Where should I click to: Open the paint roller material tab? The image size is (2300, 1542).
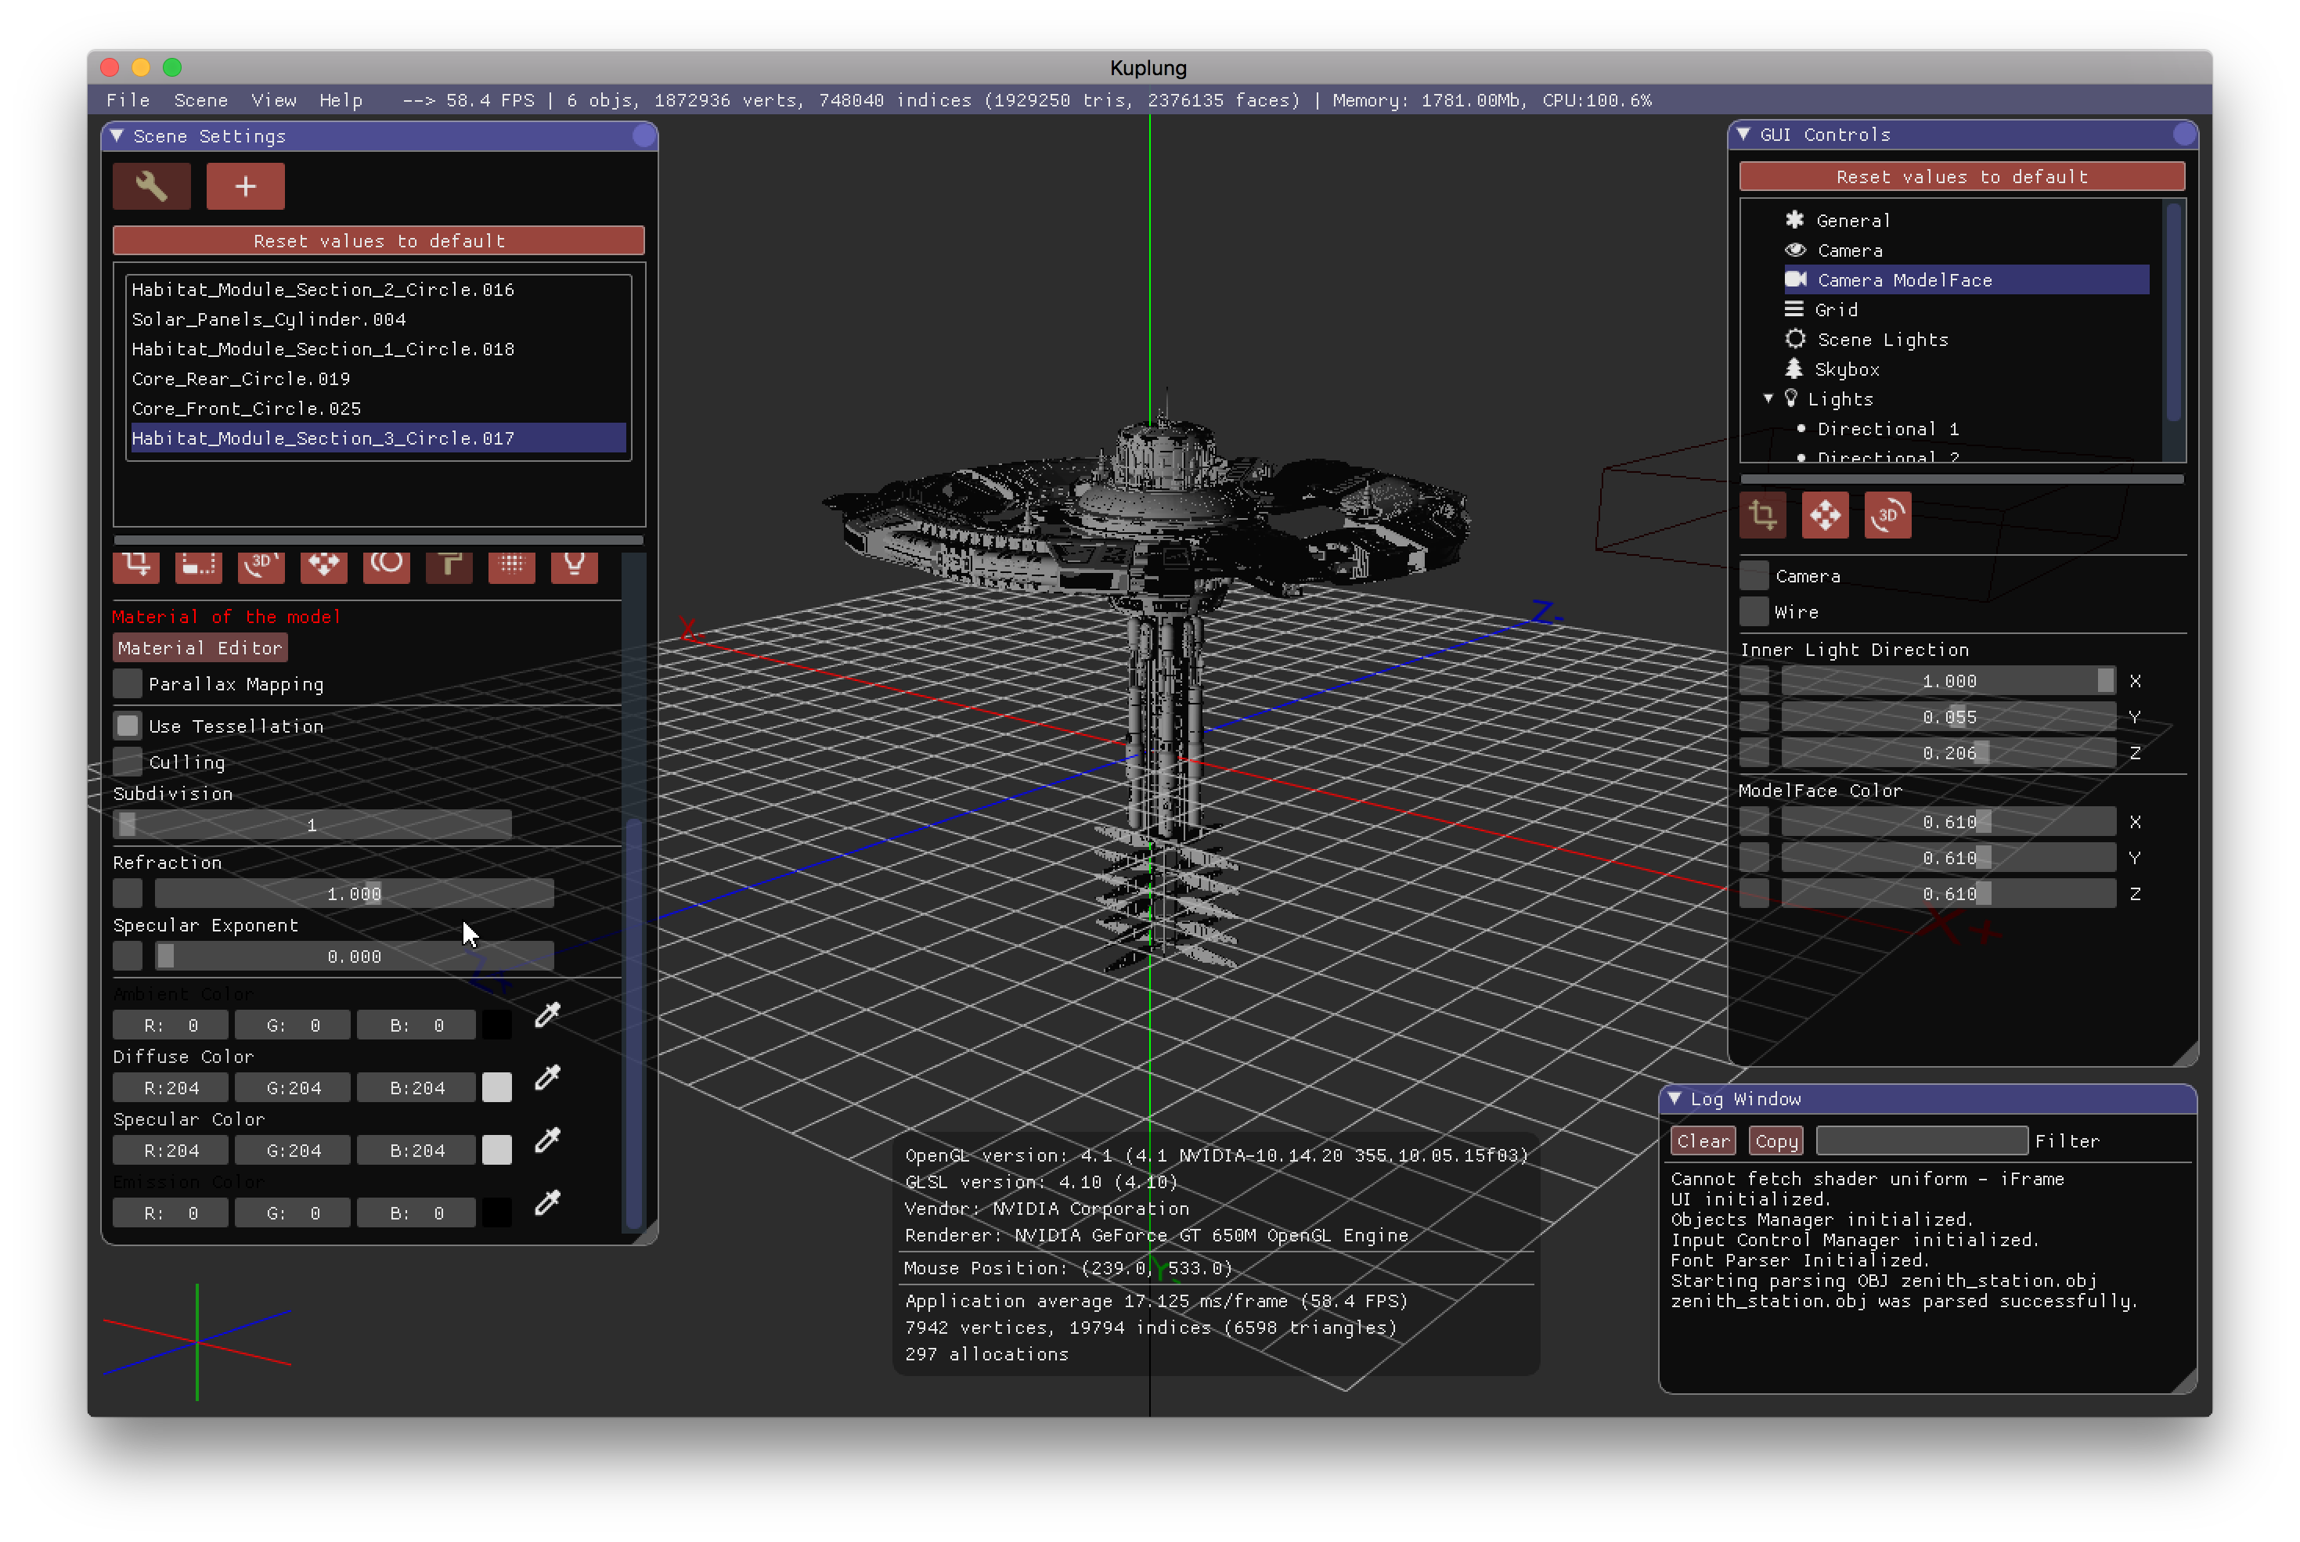click(x=449, y=565)
